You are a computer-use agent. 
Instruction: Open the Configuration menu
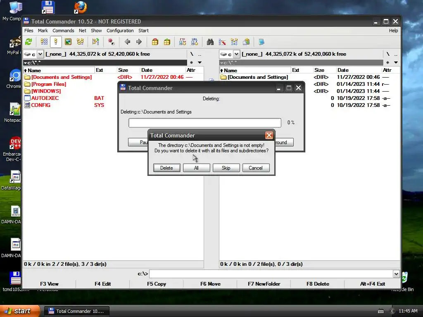point(120,31)
